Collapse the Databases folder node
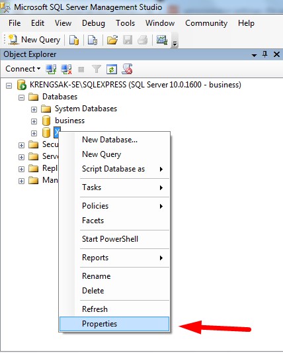283x353 pixels. tap(21, 97)
